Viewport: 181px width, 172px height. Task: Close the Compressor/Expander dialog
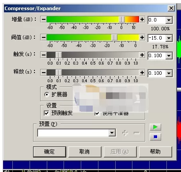171,8
